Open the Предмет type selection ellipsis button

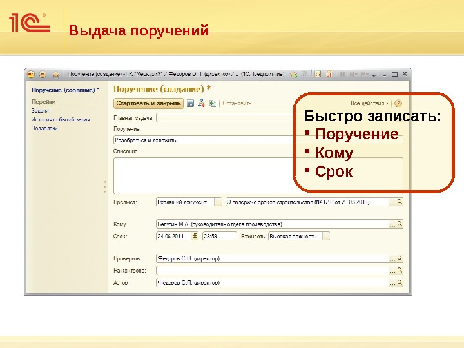tap(218, 202)
